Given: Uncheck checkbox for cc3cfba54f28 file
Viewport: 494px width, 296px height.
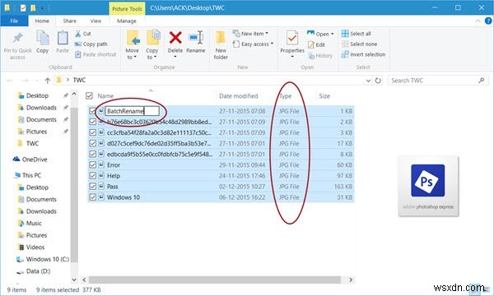Looking at the screenshot, I should [x=92, y=132].
